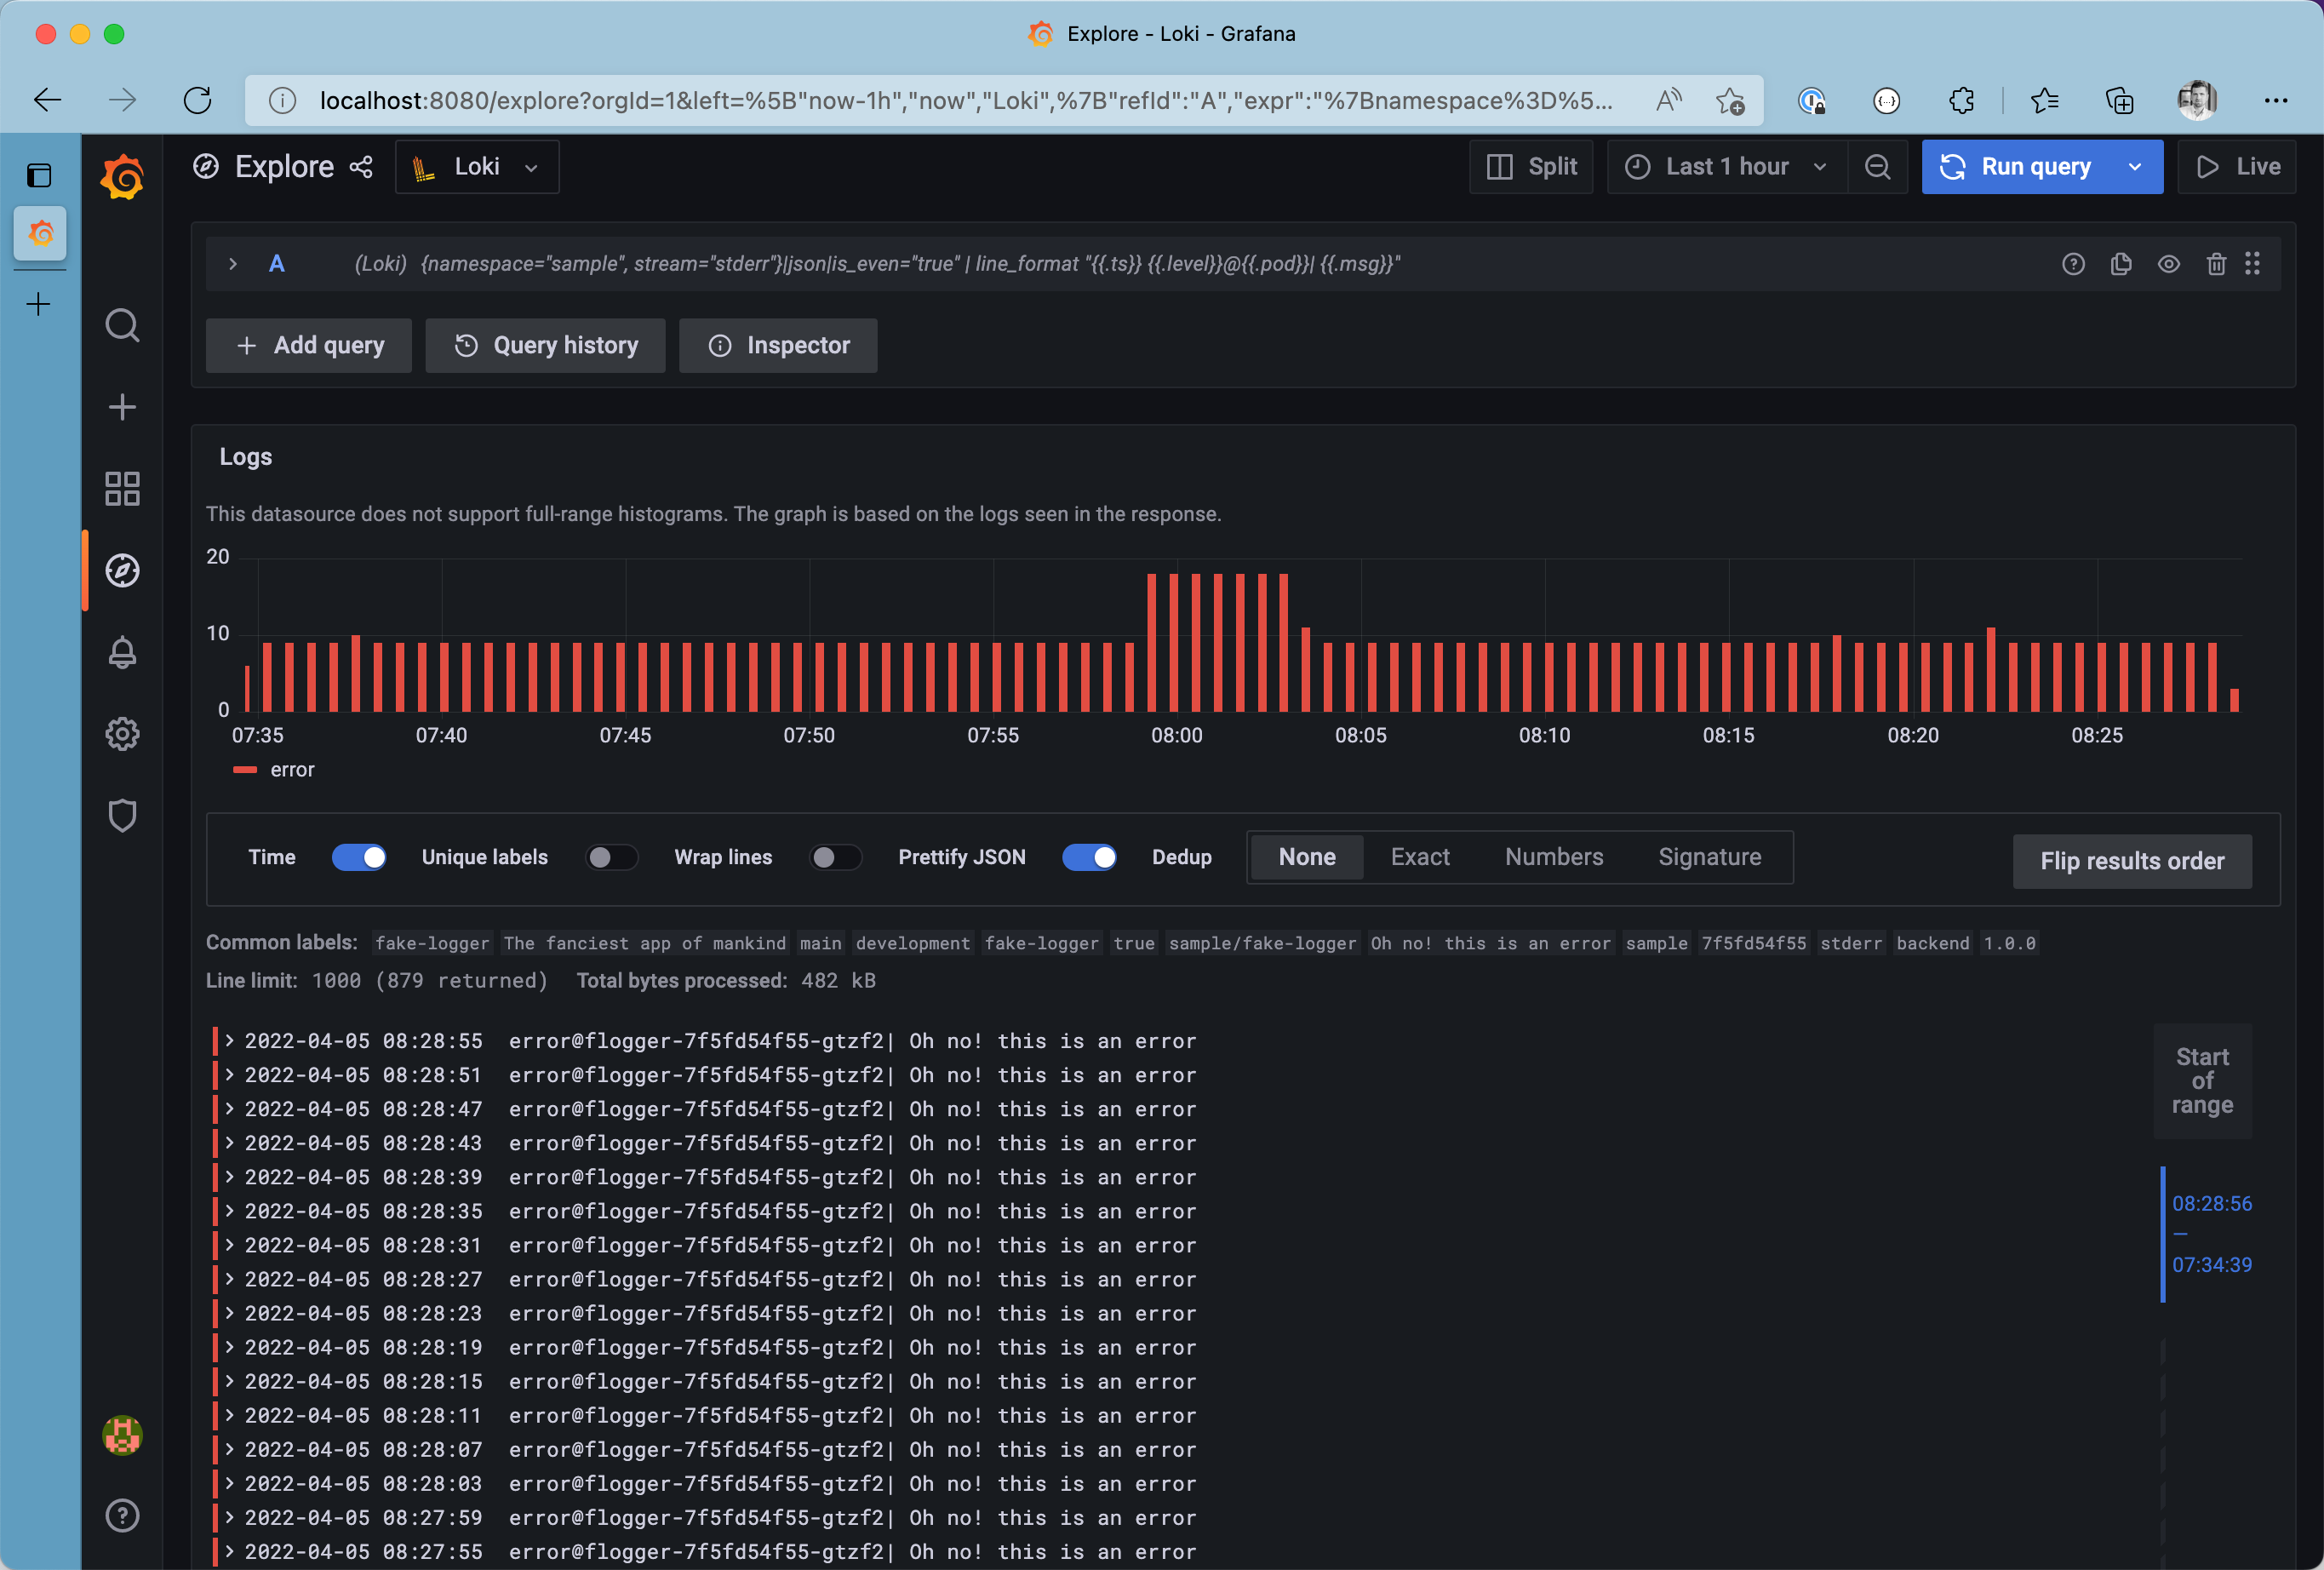Select the Signature dedup option

click(1709, 857)
